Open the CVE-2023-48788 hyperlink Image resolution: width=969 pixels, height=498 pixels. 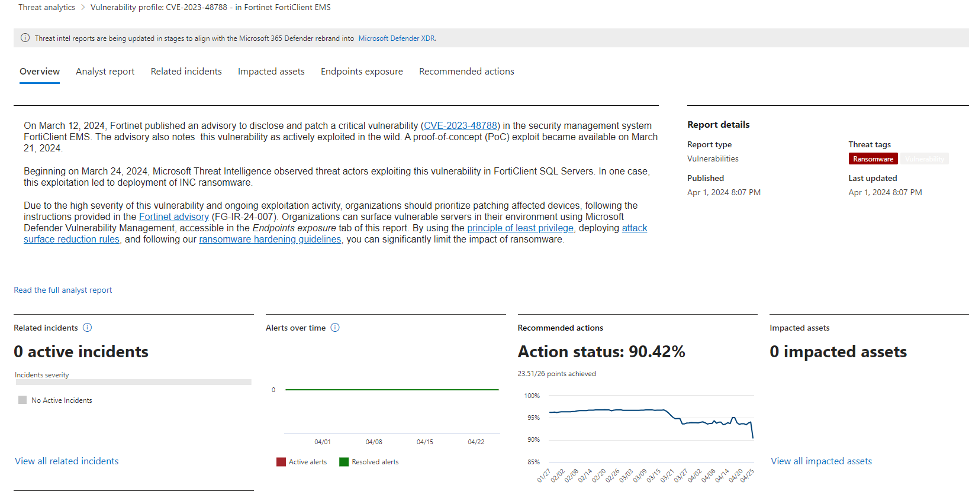pos(461,126)
